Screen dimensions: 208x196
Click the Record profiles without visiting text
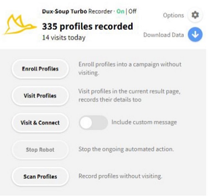(x=120, y=176)
